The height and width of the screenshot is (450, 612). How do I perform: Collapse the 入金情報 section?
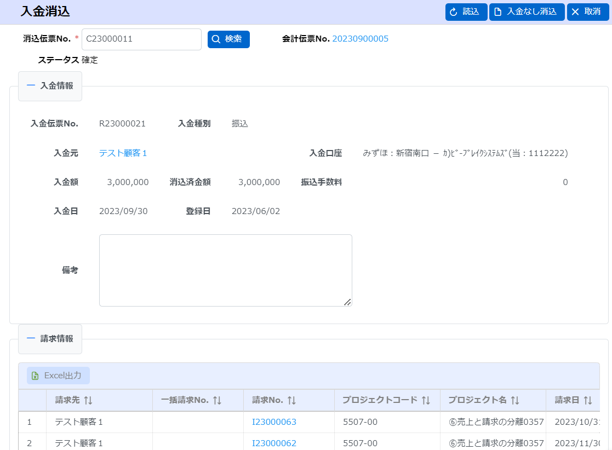coord(50,86)
